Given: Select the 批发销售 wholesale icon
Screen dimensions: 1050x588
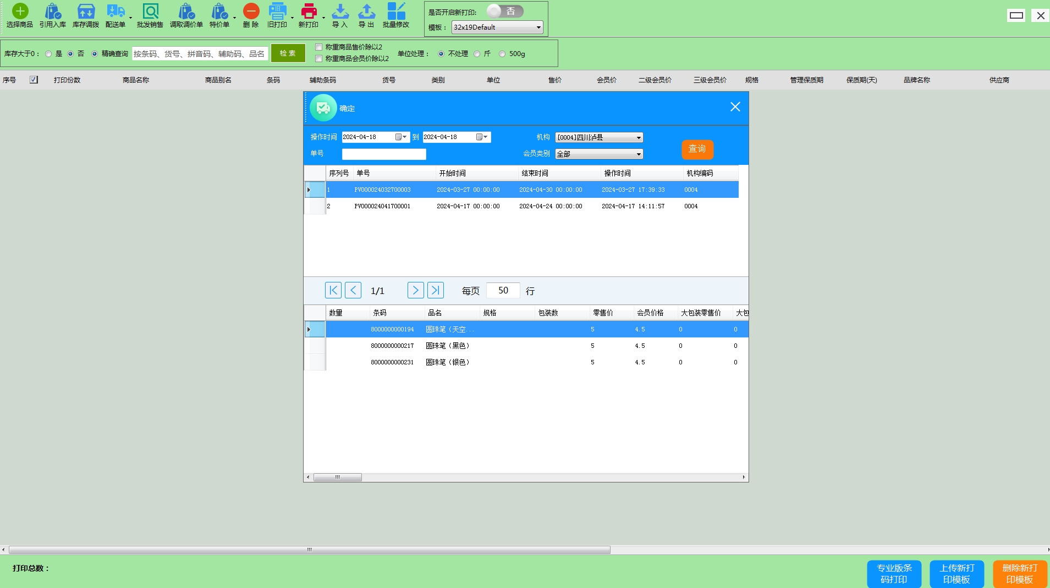Looking at the screenshot, I should pos(150,12).
